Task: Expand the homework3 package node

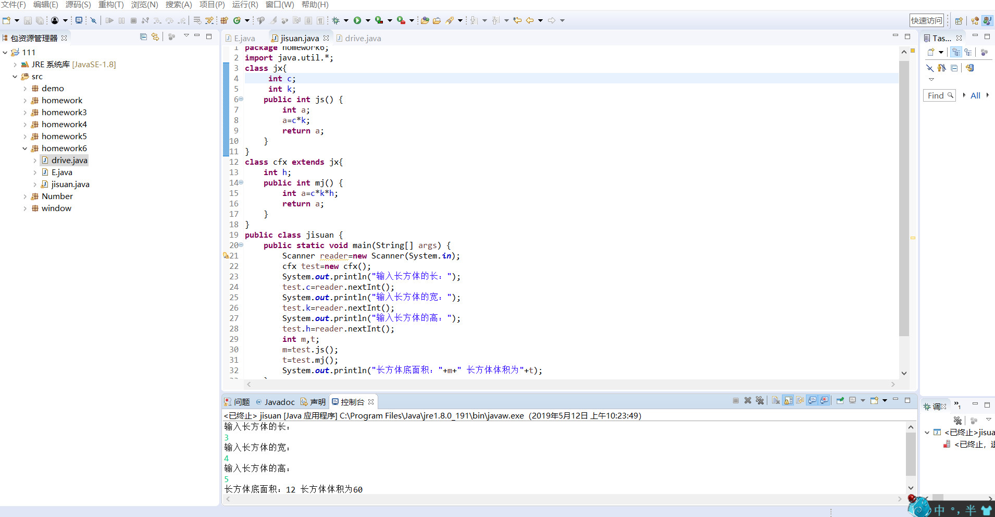Action: click(25, 113)
